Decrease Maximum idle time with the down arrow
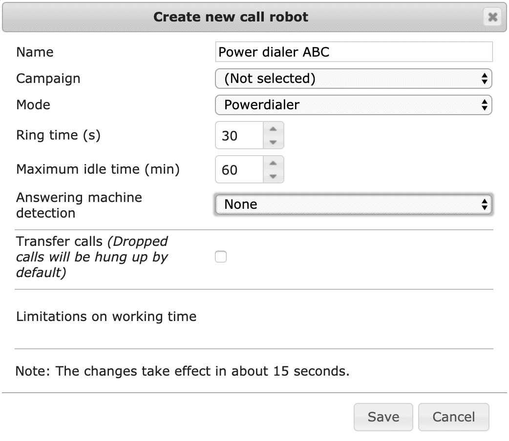 [273, 177]
